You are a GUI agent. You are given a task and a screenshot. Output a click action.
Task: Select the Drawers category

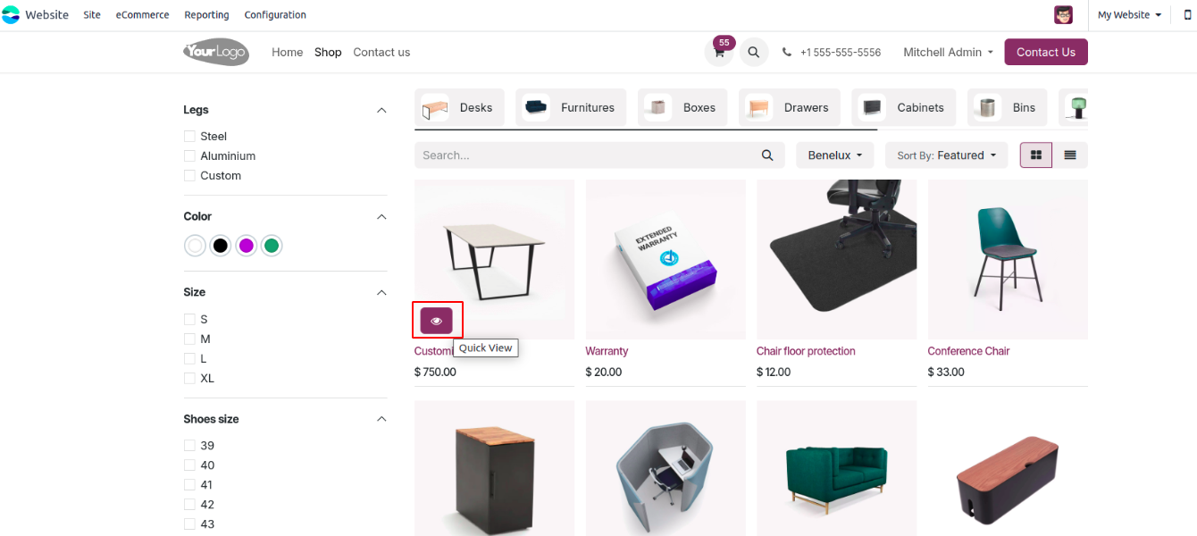[790, 108]
